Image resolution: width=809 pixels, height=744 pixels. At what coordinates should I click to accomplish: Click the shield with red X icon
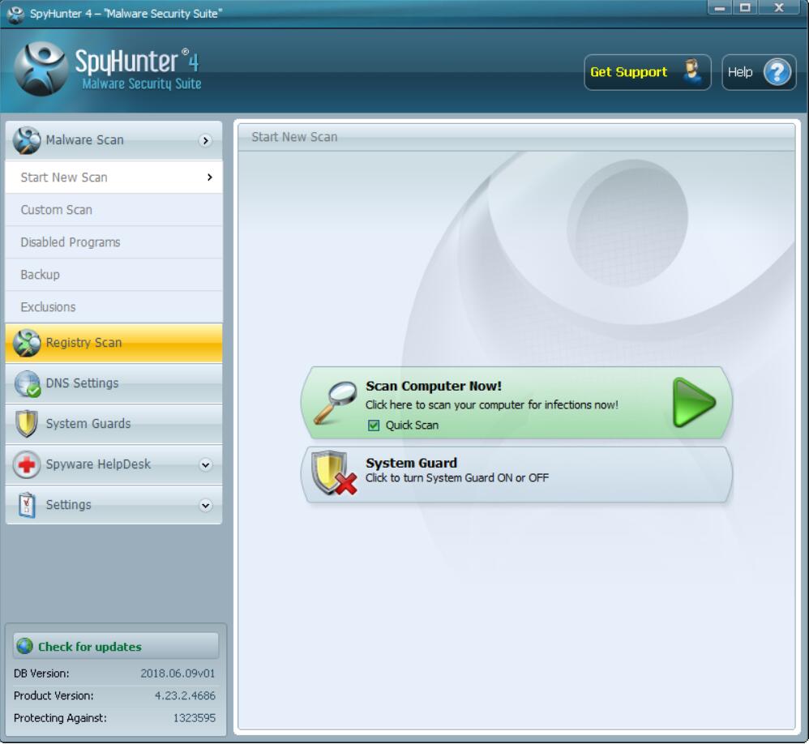(x=334, y=473)
